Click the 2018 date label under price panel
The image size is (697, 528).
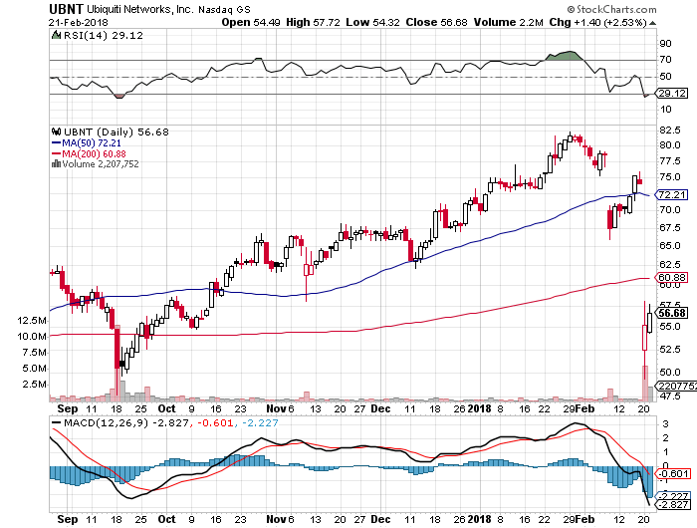479,408
